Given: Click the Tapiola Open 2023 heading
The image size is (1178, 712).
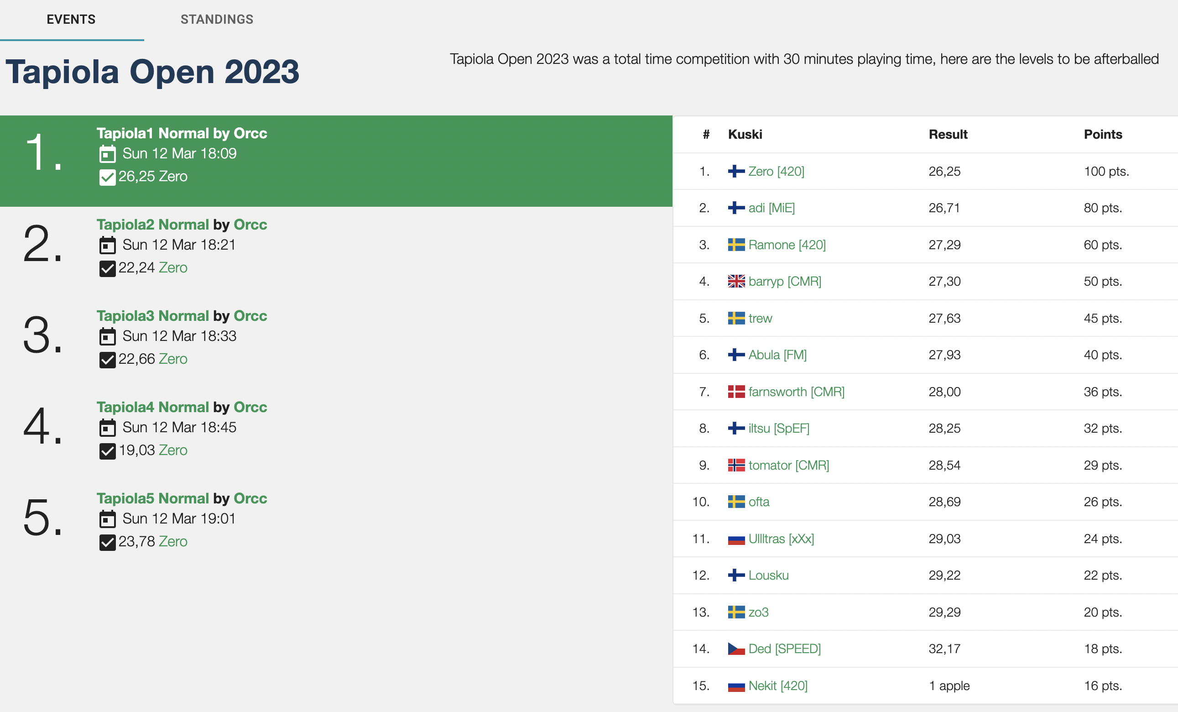Looking at the screenshot, I should point(152,72).
